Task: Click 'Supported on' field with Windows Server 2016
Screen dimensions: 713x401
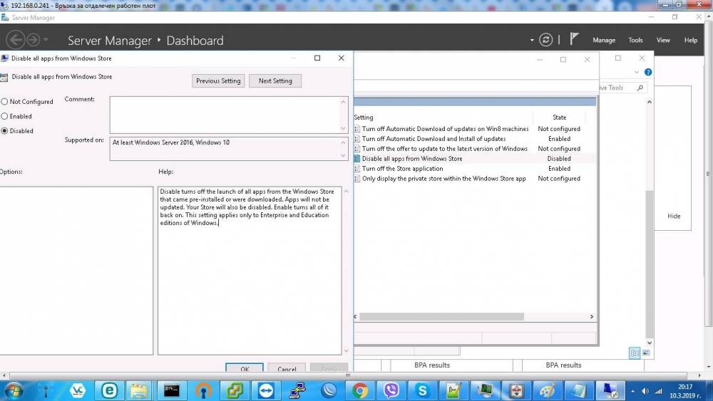Action: click(229, 149)
